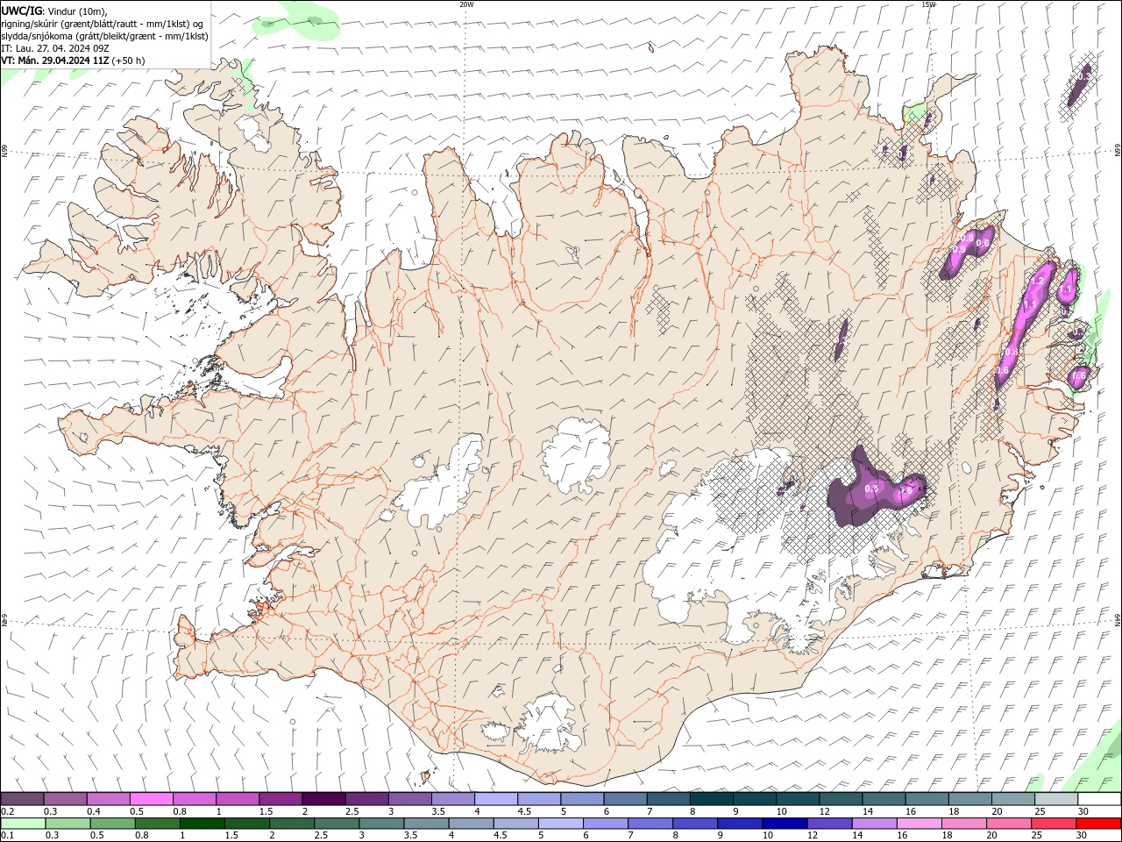
Task: Click the hatched purple patch offshore, far northeast
Action: coord(1079,85)
